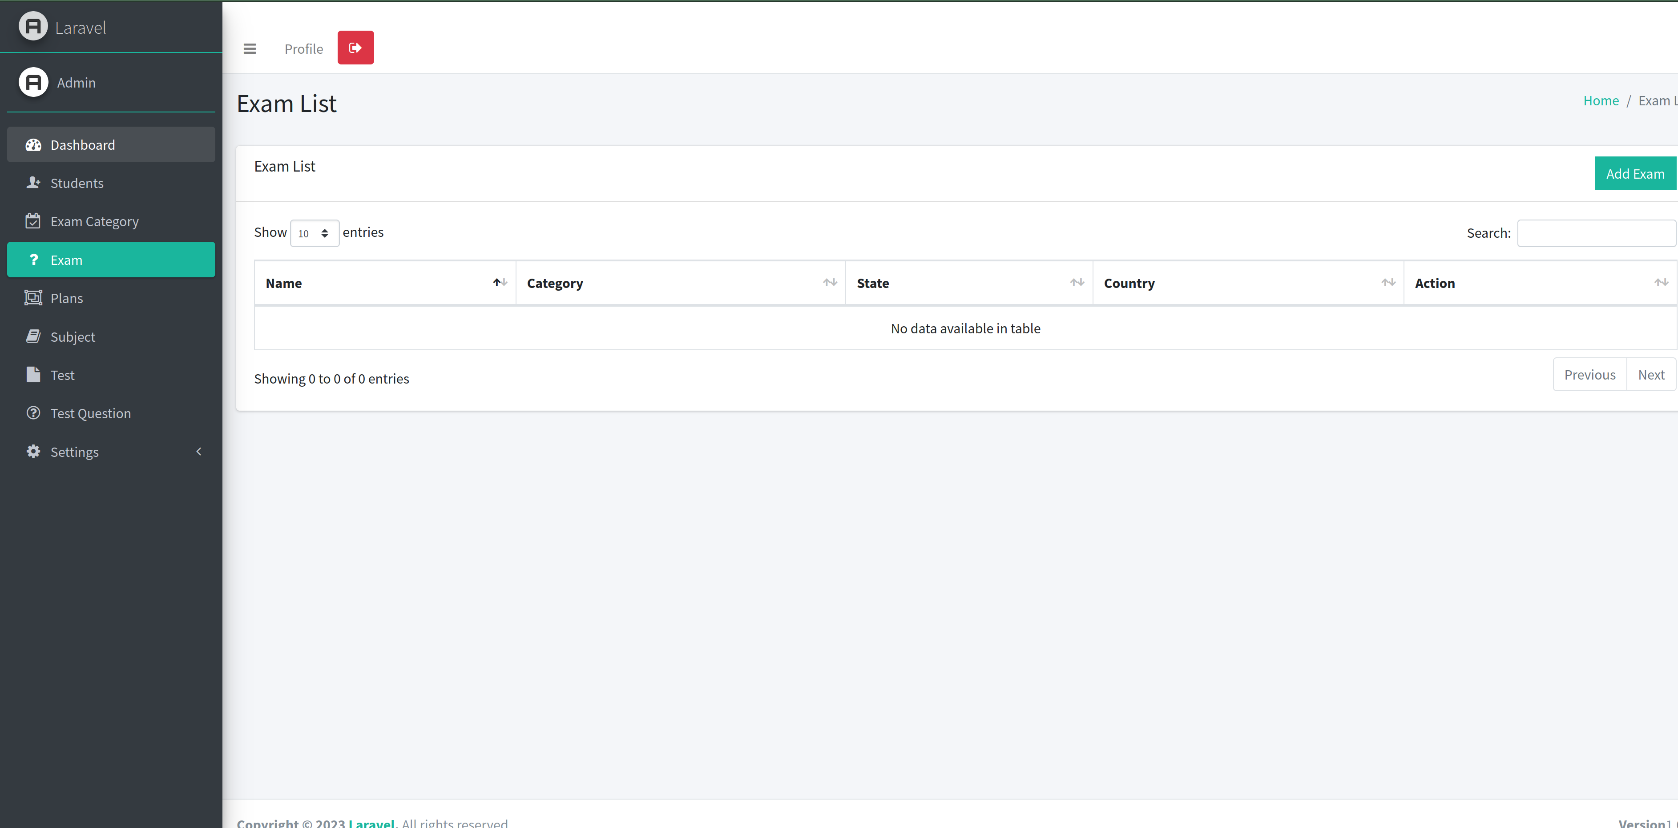Click the Exam Category calendar-check icon
Image resolution: width=1678 pixels, height=828 pixels.
pyautogui.click(x=33, y=221)
